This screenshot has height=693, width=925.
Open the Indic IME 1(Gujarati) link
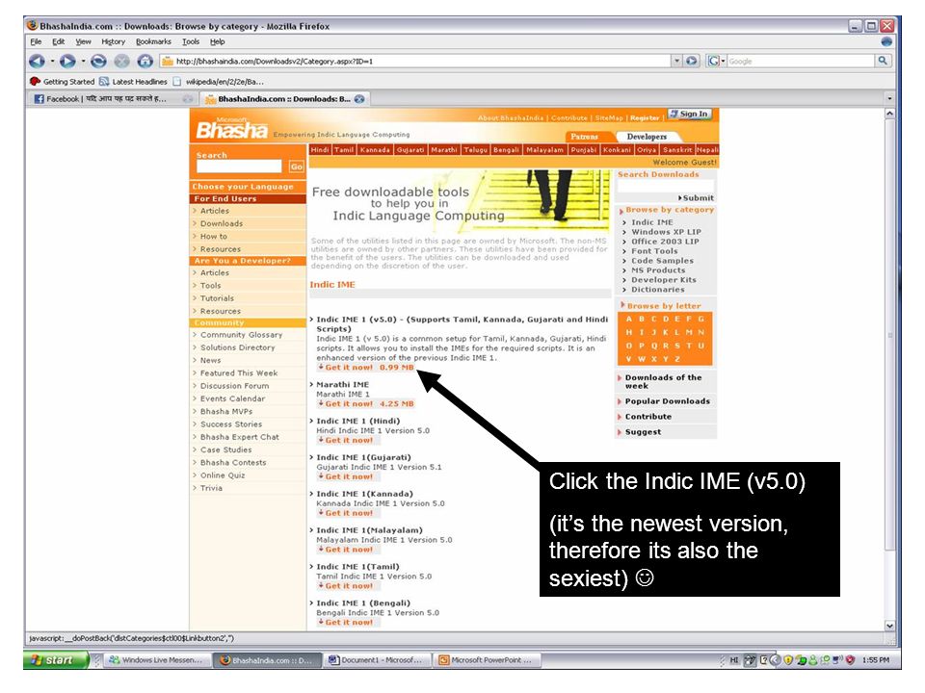coord(363,457)
